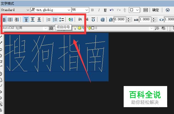Edit the oblique angle value 0.0000
This screenshot has width=174, height=114.
(120, 19)
